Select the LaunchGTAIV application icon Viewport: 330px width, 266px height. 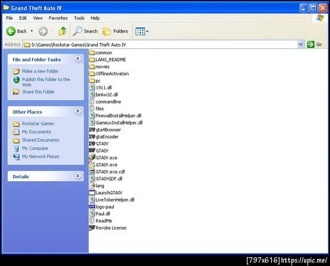92,192
